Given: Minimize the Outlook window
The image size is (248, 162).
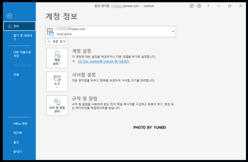Looking at the screenshot, I should click(x=219, y=6).
